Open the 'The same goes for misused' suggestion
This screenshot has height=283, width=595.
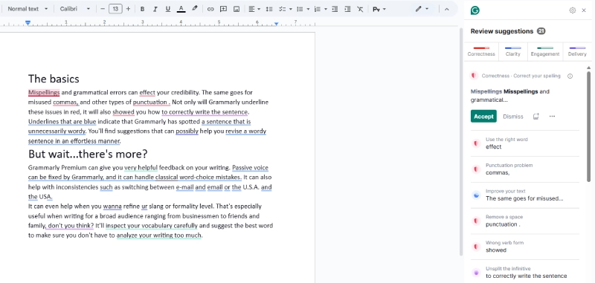click(525, 195)
